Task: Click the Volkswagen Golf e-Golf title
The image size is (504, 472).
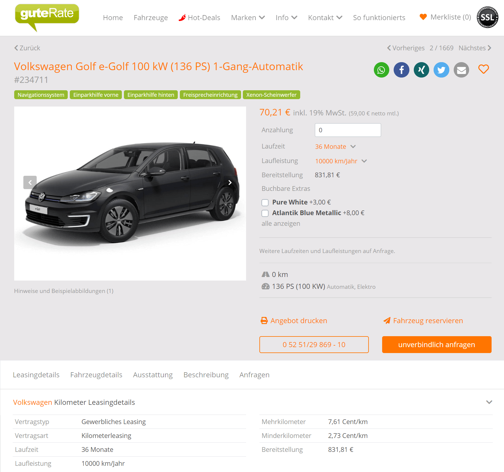Action: (159, 67)
